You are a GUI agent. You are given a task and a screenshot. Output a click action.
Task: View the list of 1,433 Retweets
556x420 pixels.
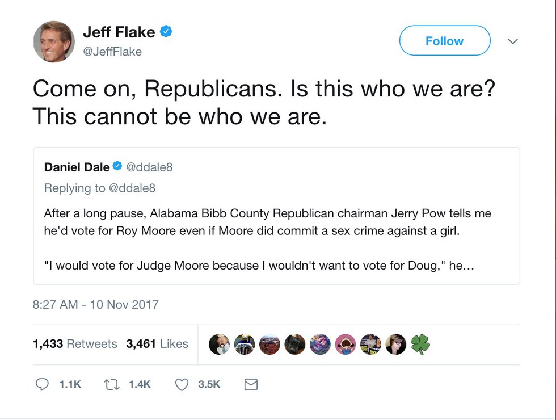click(75, 343)
